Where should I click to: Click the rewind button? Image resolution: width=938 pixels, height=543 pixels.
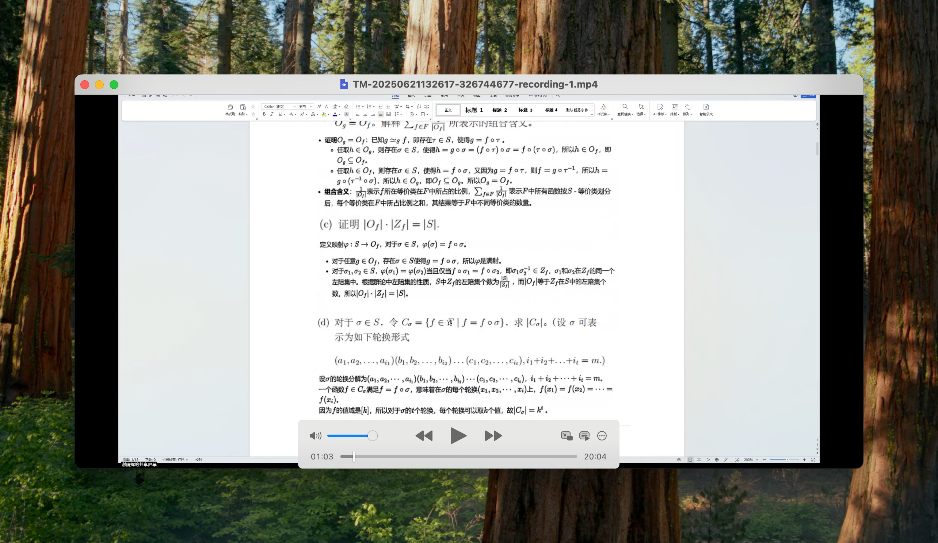pyautogui.click(x=424, y=435)
